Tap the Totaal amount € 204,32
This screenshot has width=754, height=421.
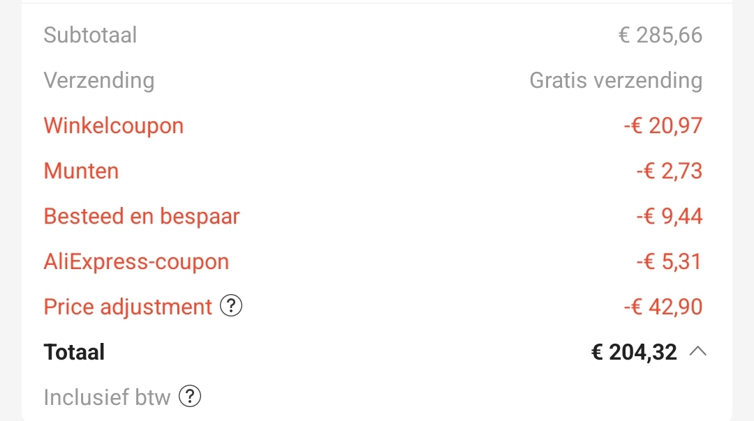coord(634,352)
